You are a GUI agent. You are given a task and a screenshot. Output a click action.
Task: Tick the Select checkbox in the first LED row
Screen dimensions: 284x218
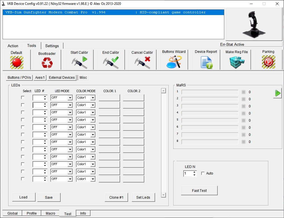point(23,97)
